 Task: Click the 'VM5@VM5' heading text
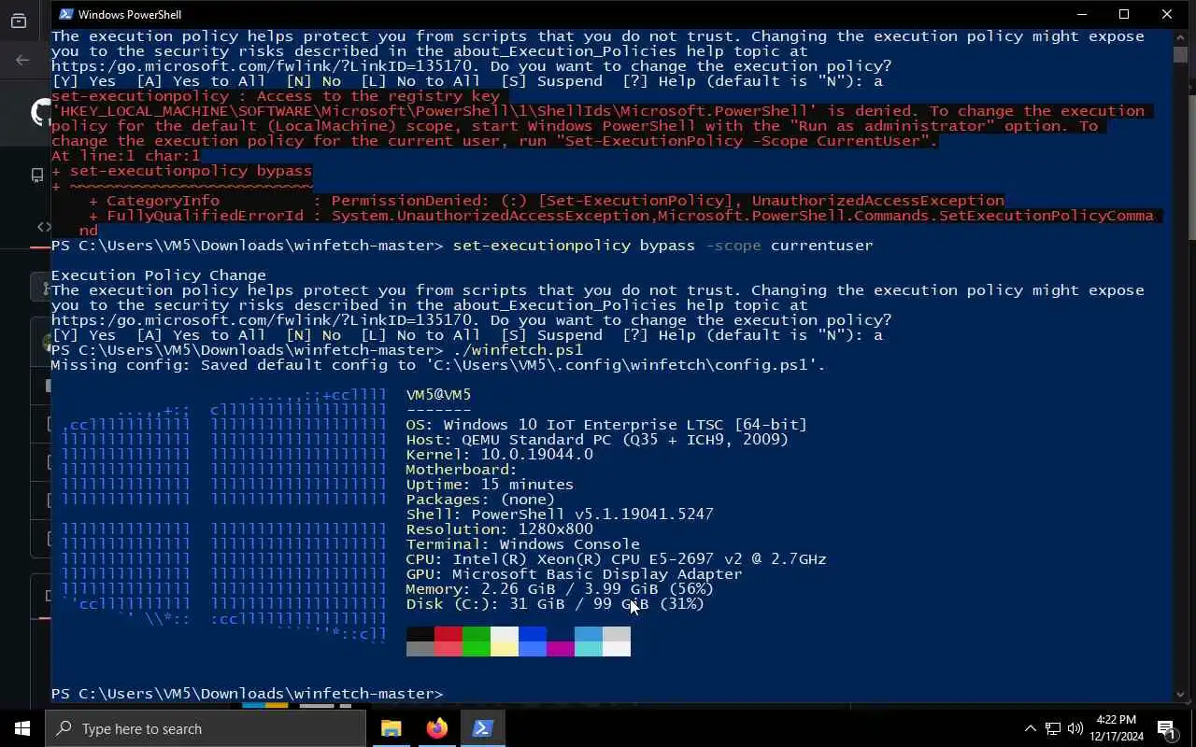(438, 395)
